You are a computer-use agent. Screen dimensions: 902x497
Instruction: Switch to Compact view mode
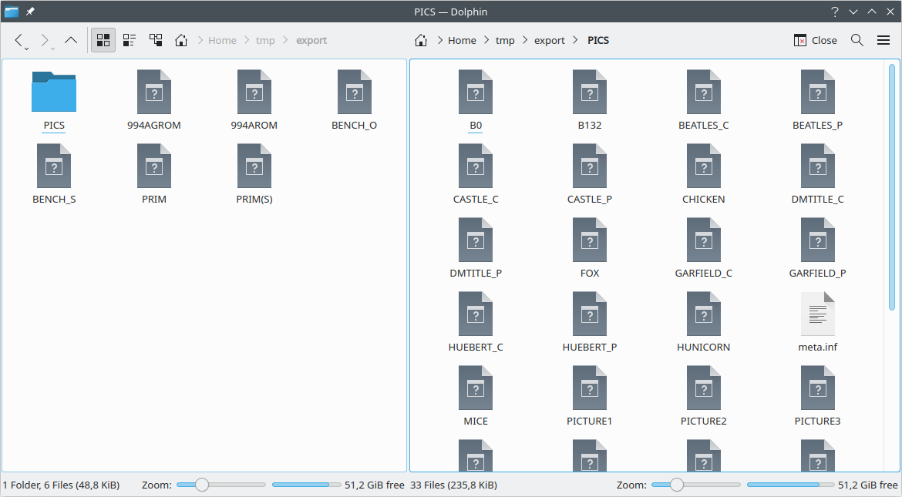(130, 40)
